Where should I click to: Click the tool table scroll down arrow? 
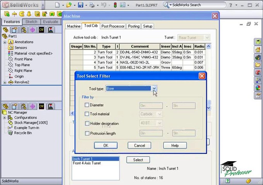point(209,108)
